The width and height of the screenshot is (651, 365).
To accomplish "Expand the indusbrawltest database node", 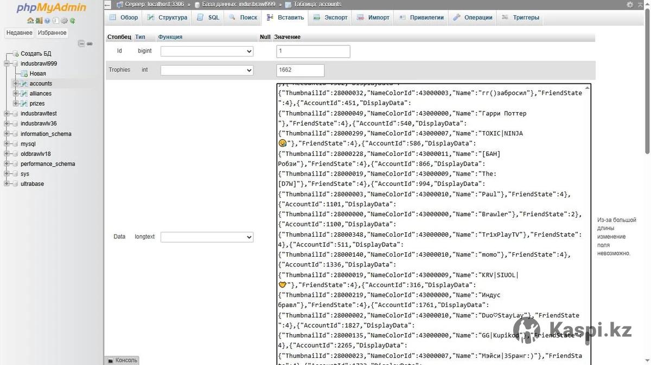I will point(7,114).
